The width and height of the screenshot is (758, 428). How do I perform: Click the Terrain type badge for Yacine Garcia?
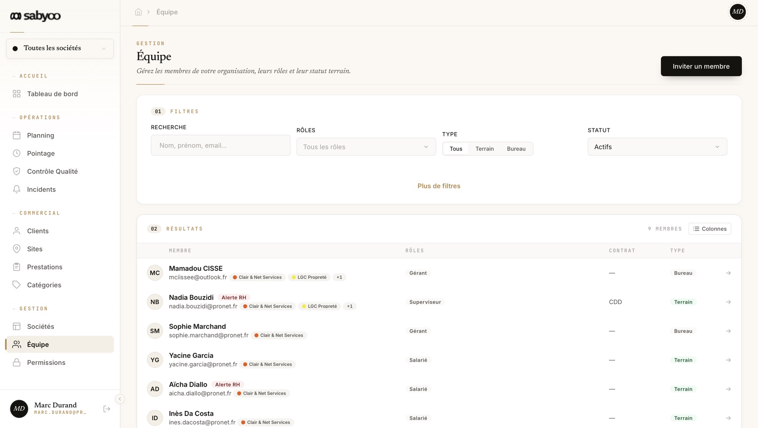(x=683, y=360)
